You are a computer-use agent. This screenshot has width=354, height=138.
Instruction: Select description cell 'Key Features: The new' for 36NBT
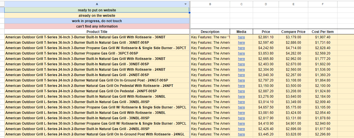(210, 37)
